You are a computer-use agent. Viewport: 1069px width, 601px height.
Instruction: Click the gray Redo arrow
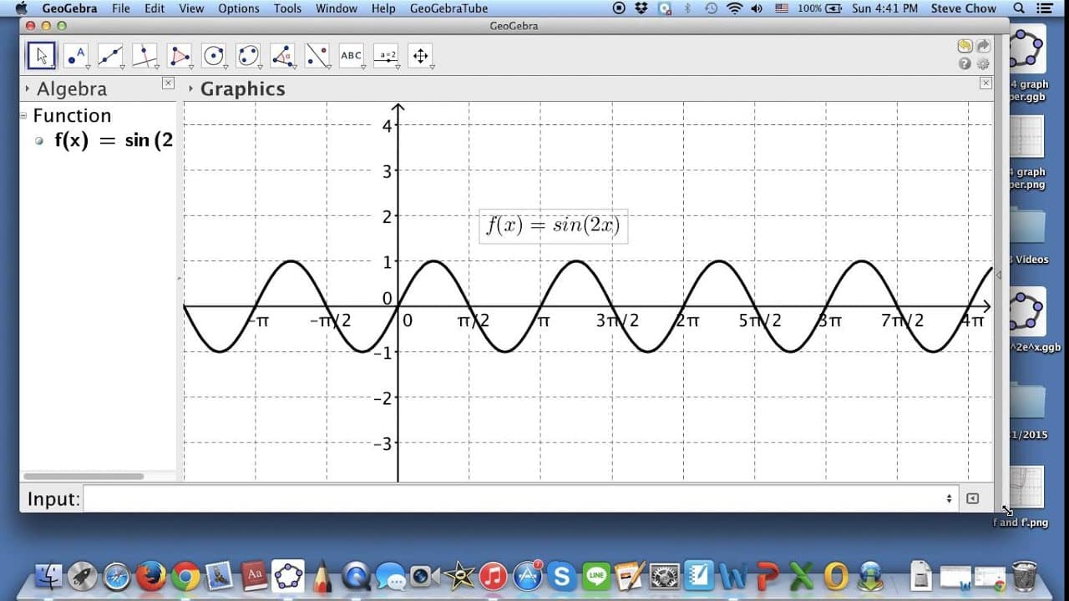point(983,47)
